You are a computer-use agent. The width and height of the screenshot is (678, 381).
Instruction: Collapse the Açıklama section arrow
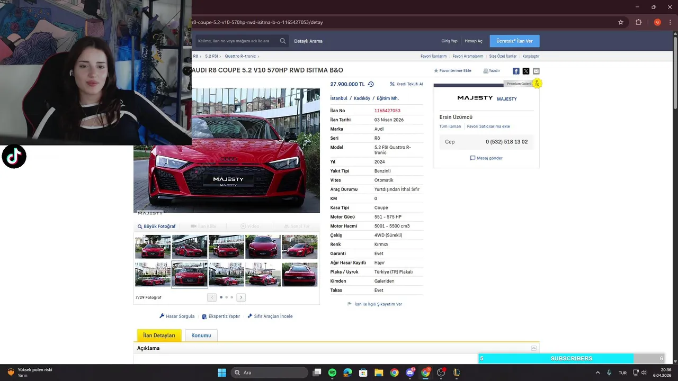(534, 348)
